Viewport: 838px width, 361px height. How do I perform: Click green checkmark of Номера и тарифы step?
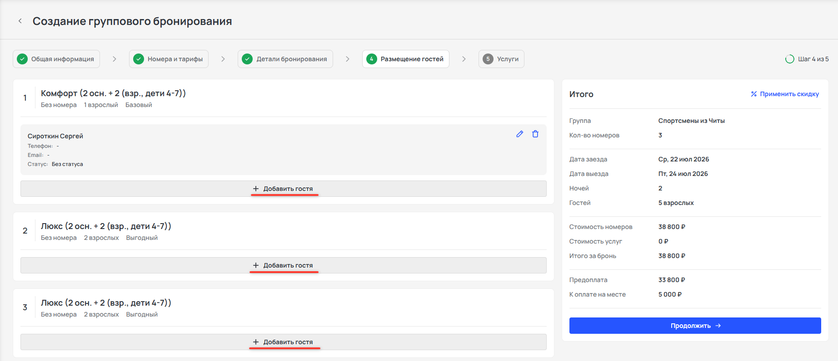coord(139,59)
